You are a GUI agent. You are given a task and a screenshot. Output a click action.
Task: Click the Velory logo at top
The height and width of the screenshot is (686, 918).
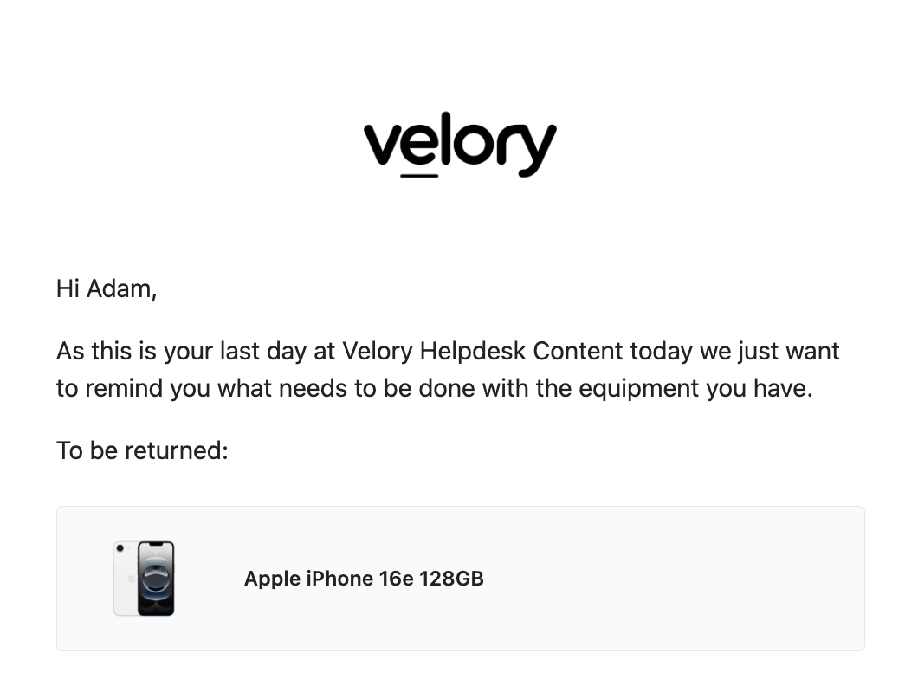460,145
